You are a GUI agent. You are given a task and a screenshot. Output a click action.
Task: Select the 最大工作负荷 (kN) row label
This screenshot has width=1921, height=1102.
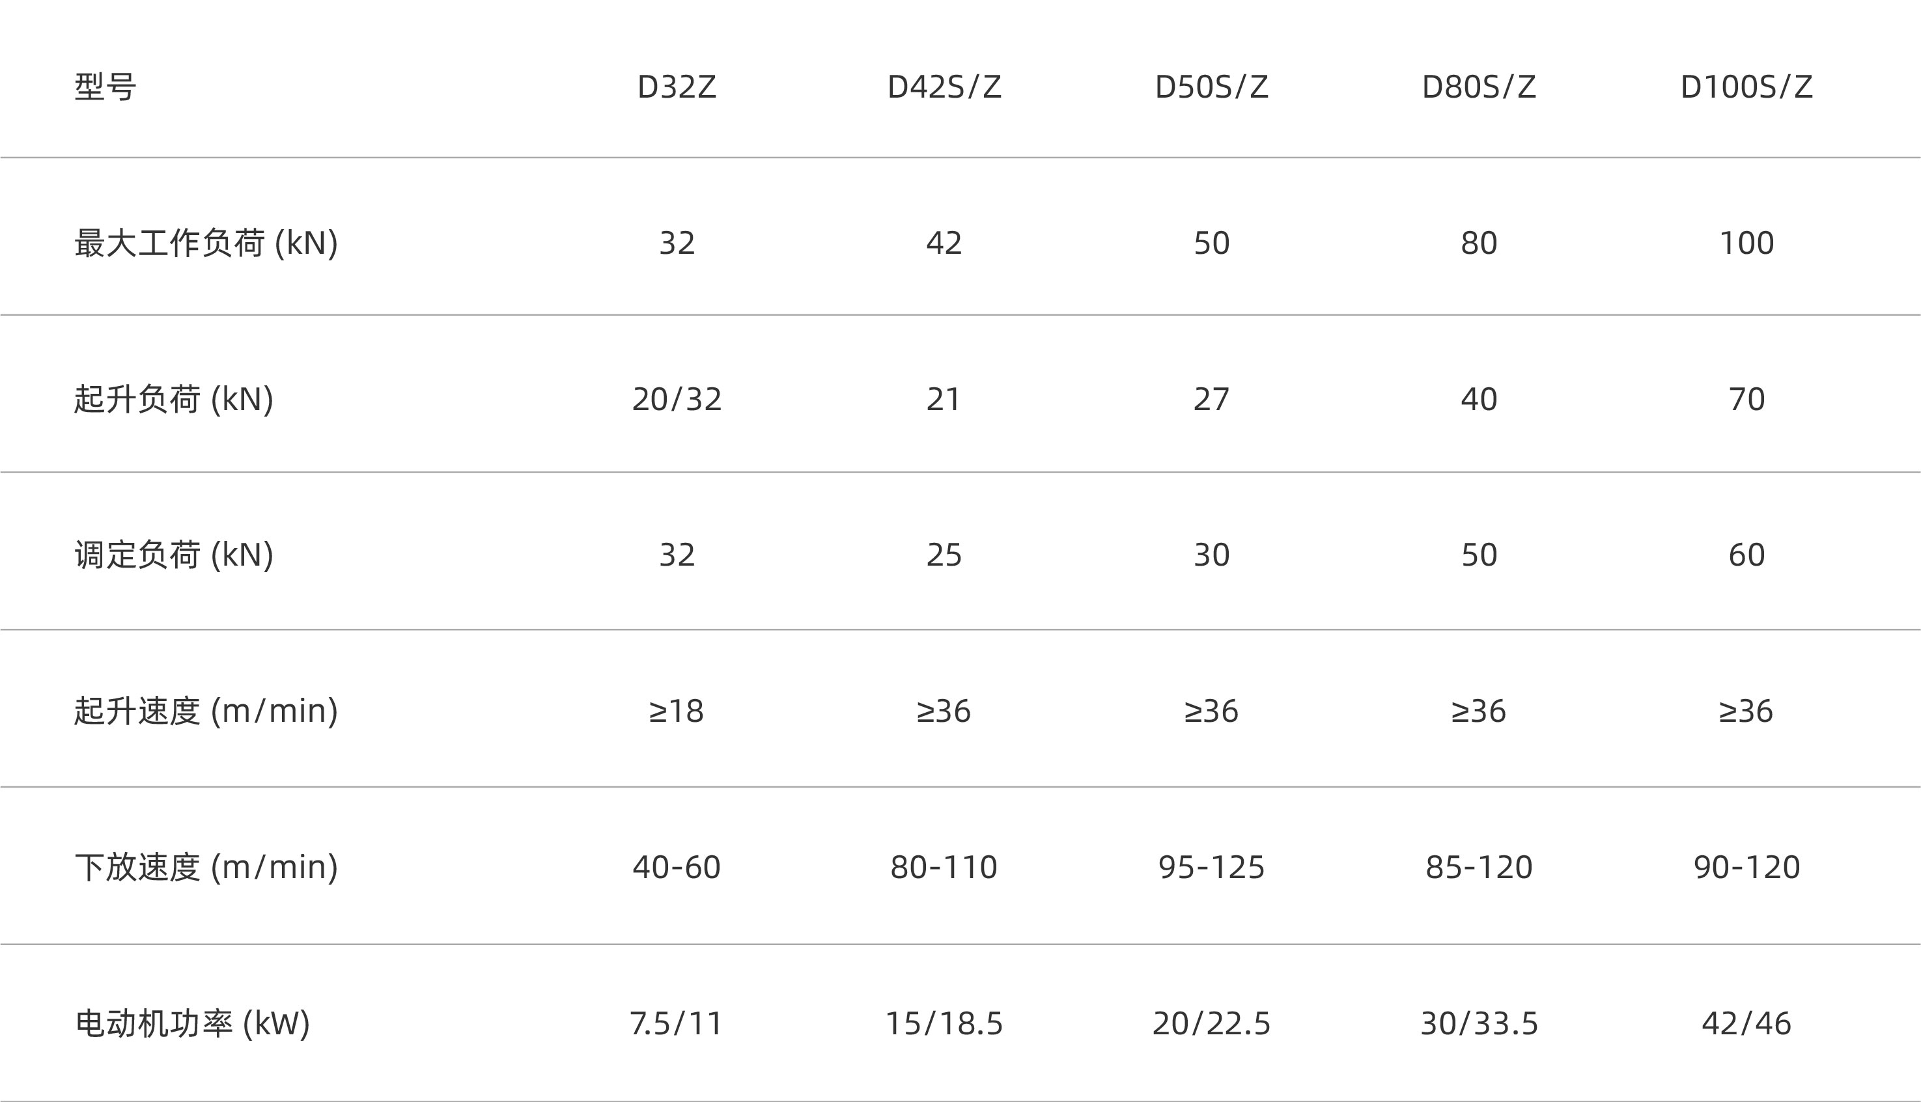click(x=206, y=243)
